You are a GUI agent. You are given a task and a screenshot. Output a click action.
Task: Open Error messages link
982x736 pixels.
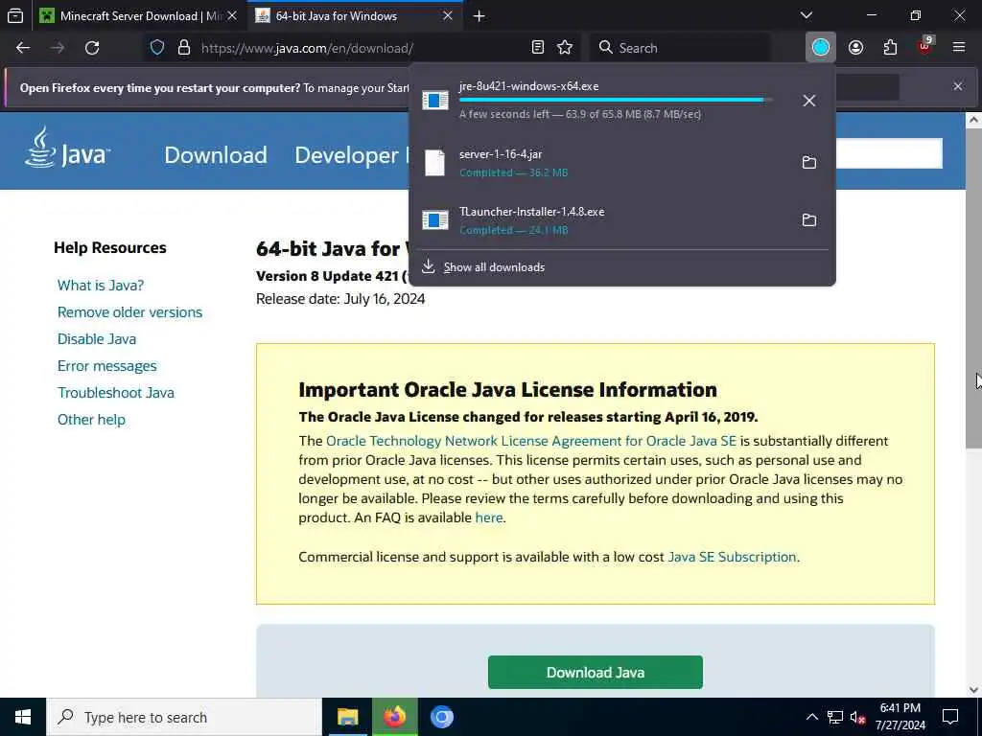(107, 366)
